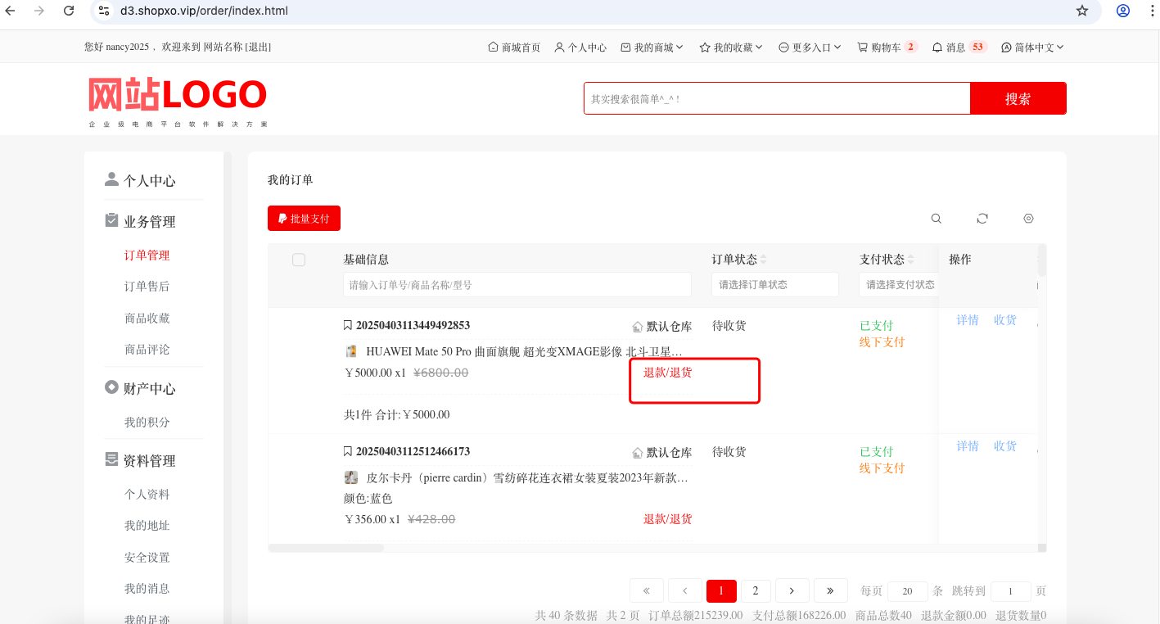The height and width of the screenshot is (624, 1160).
Task: Focus the site search box 其实搜索很简单
Action: click(x=777, y=98)
